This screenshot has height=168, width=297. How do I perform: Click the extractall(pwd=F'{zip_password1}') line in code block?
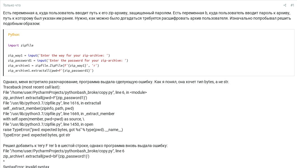[50, 71]
